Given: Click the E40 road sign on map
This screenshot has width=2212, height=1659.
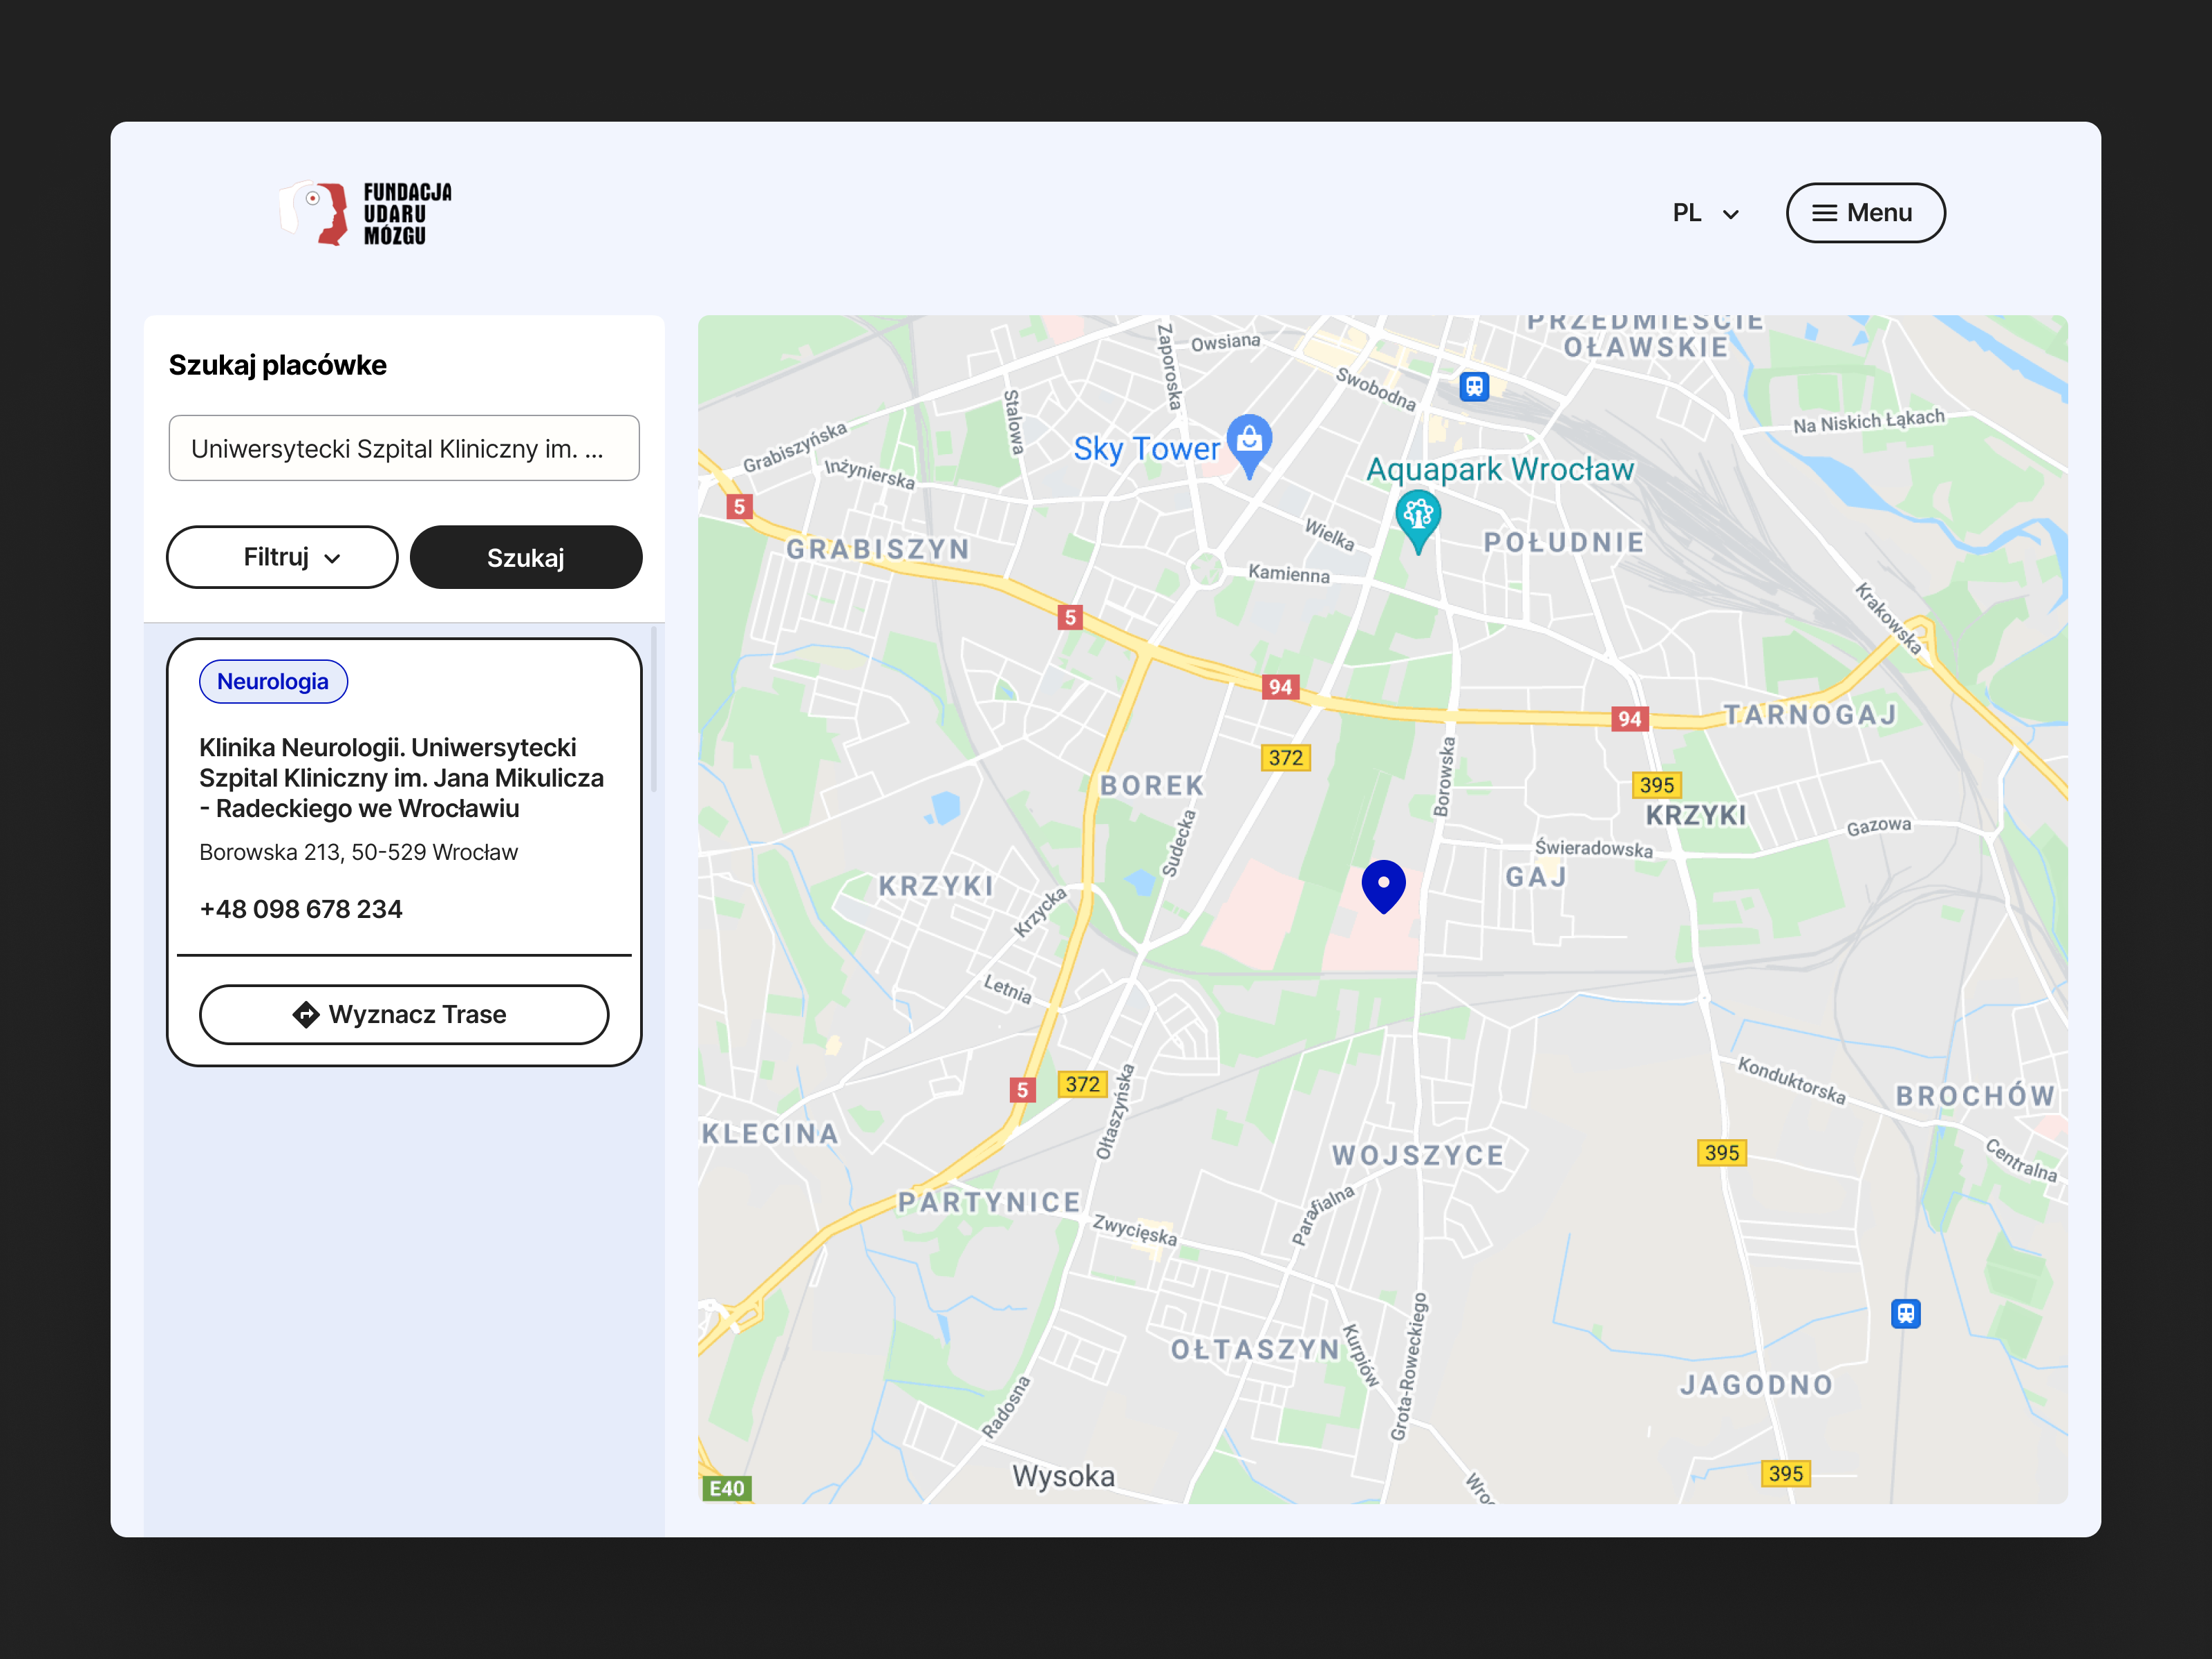Looking at the screenshot, I should [726, 1488].
